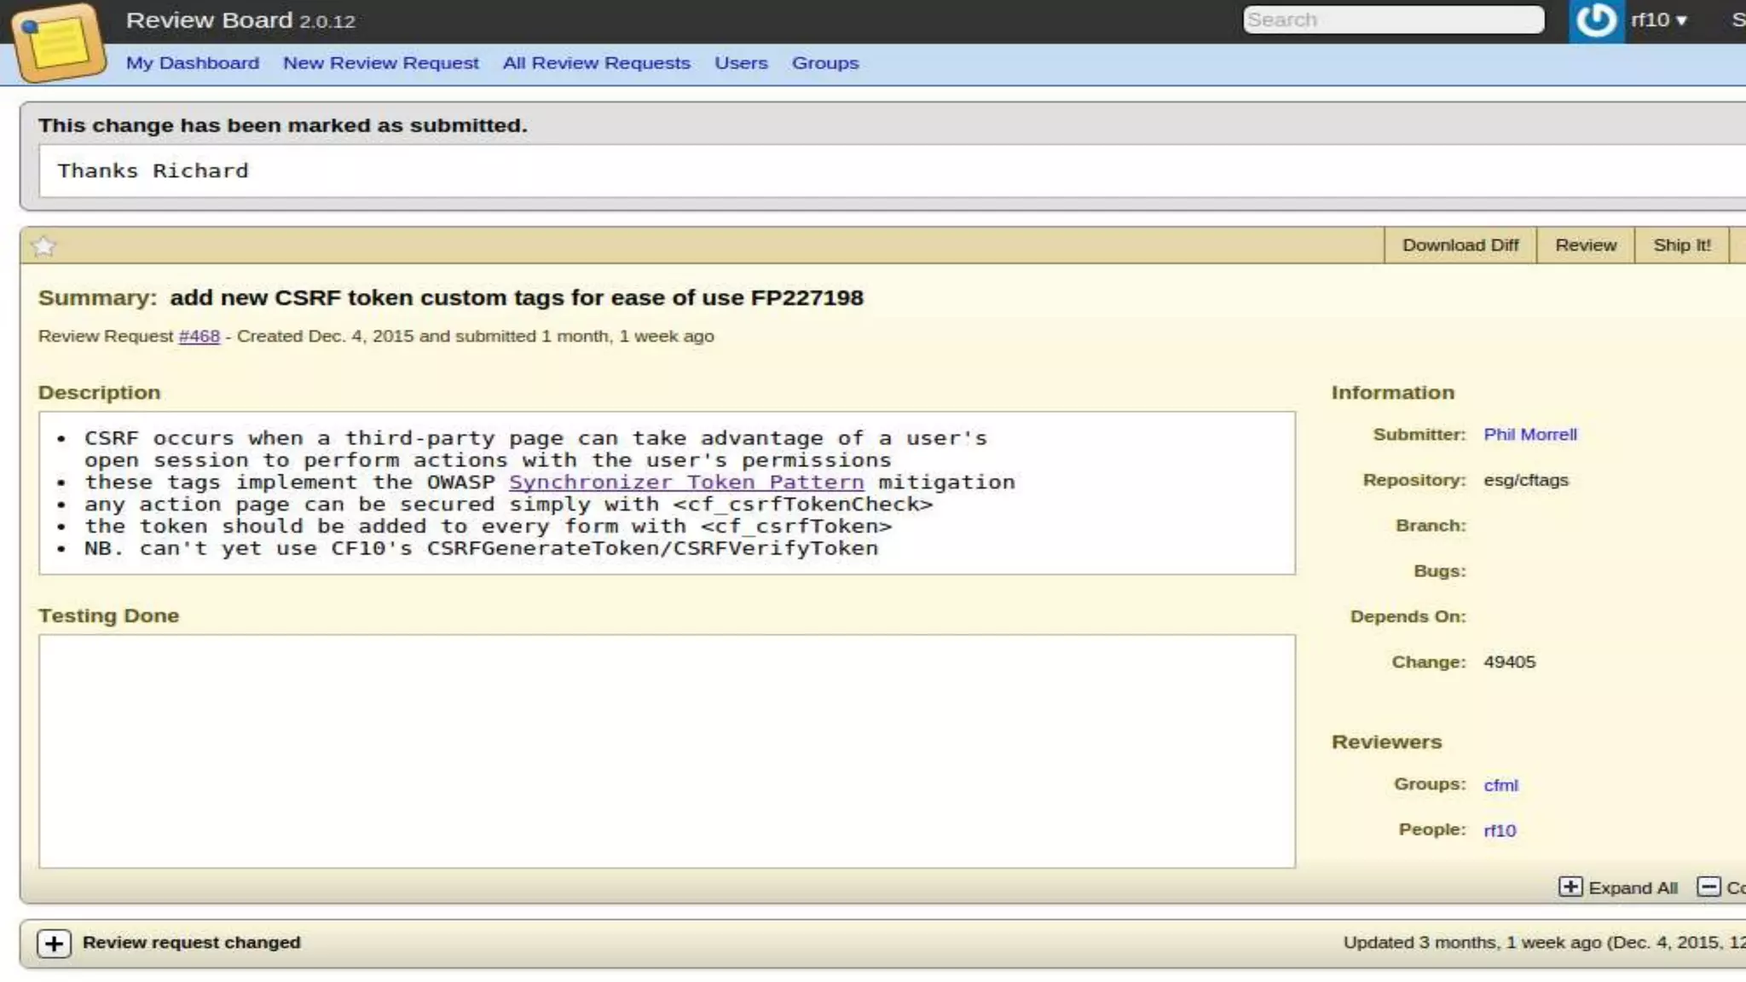Open My Dashboard
Screen dimensions: 1746x982
point(193,63)
